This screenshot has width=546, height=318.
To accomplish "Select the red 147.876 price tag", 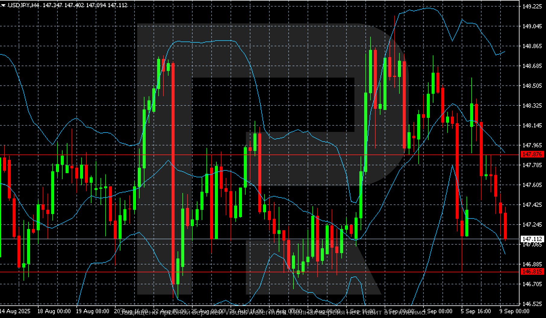I will 532,154.
